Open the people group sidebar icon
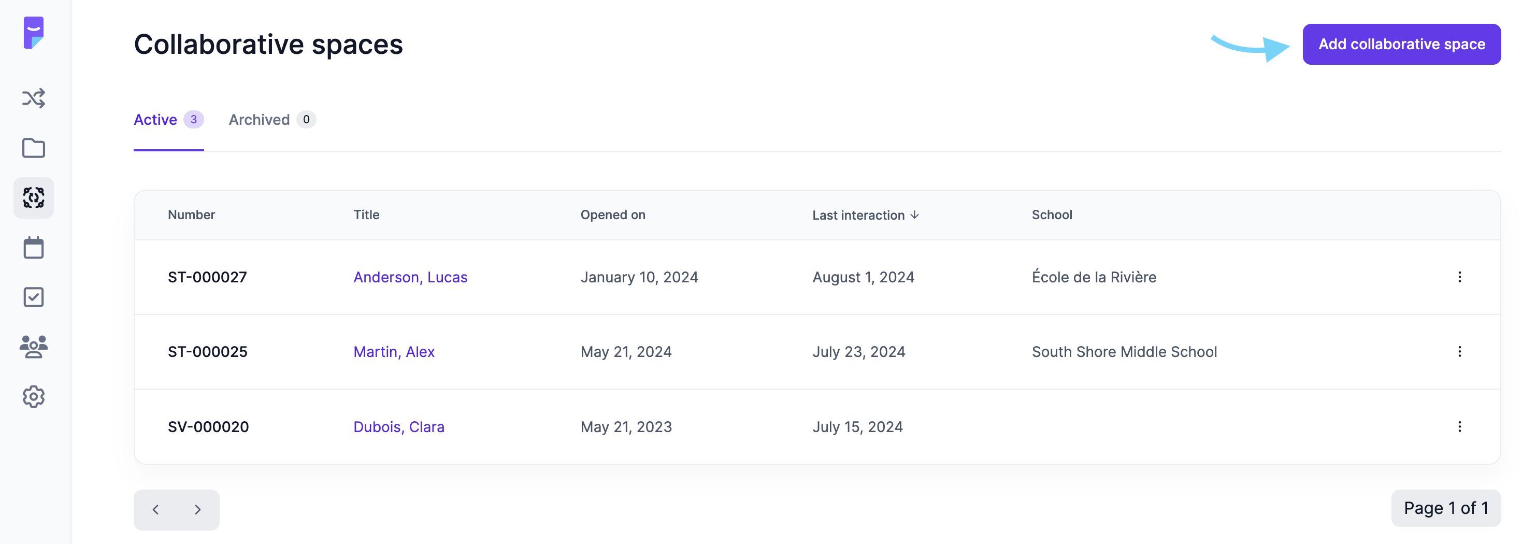Image resolution: width=1522 pixels, height=544 pixels. 34,347
